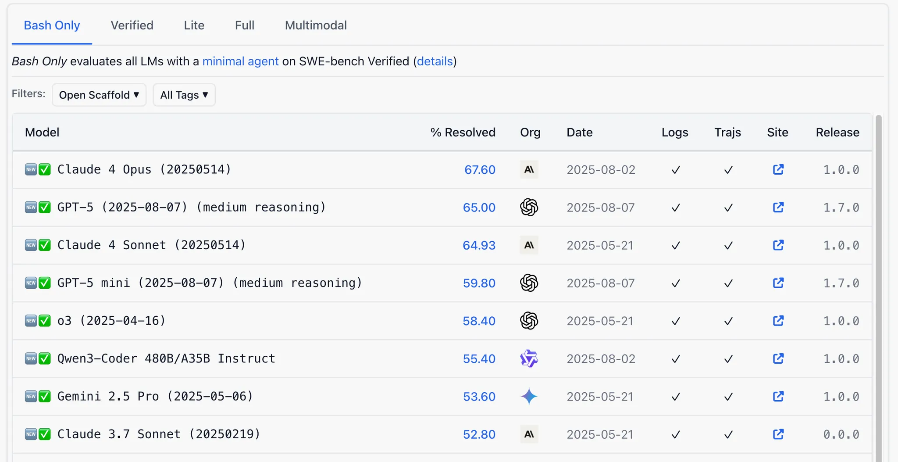Screen dimensions: 898x462
Task: Open site link for GPT-5 mini row
Action: click(778, 283)
